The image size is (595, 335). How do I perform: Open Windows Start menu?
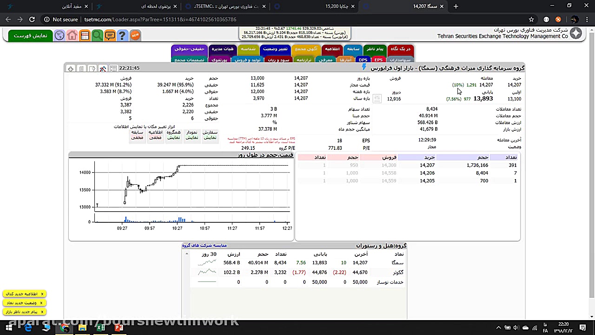[9, 328]
